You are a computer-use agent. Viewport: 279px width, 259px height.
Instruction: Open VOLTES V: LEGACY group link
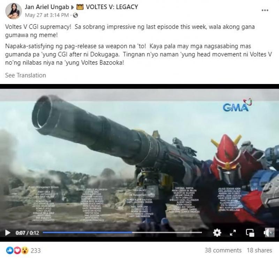[x=112, y=7]
